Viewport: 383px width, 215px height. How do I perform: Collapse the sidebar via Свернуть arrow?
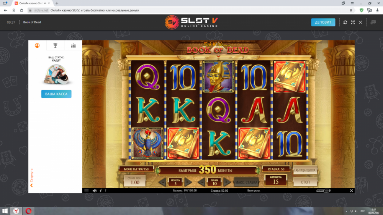(31, 185)
